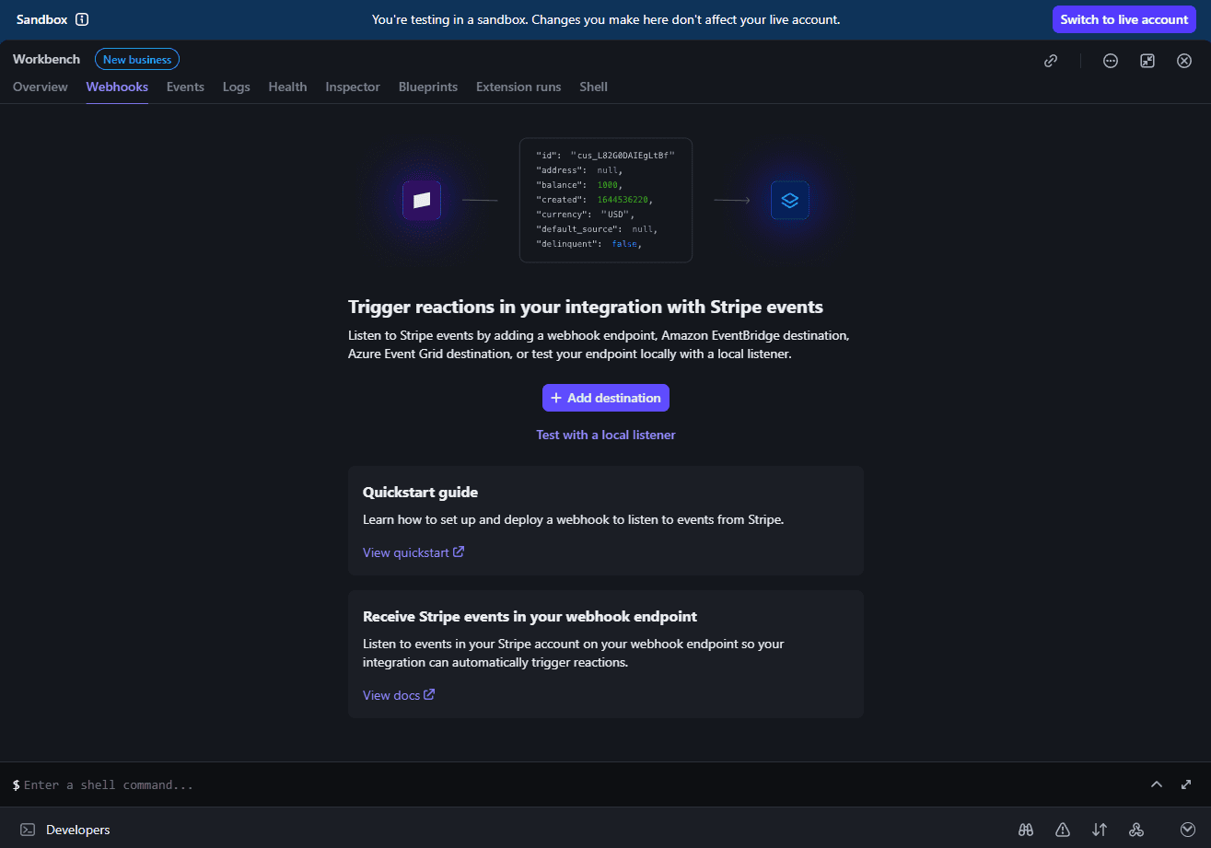The height and width of the screenshot is (848, 1211).
Task: Go to the Logs tab
Action: tap(237, 87)
